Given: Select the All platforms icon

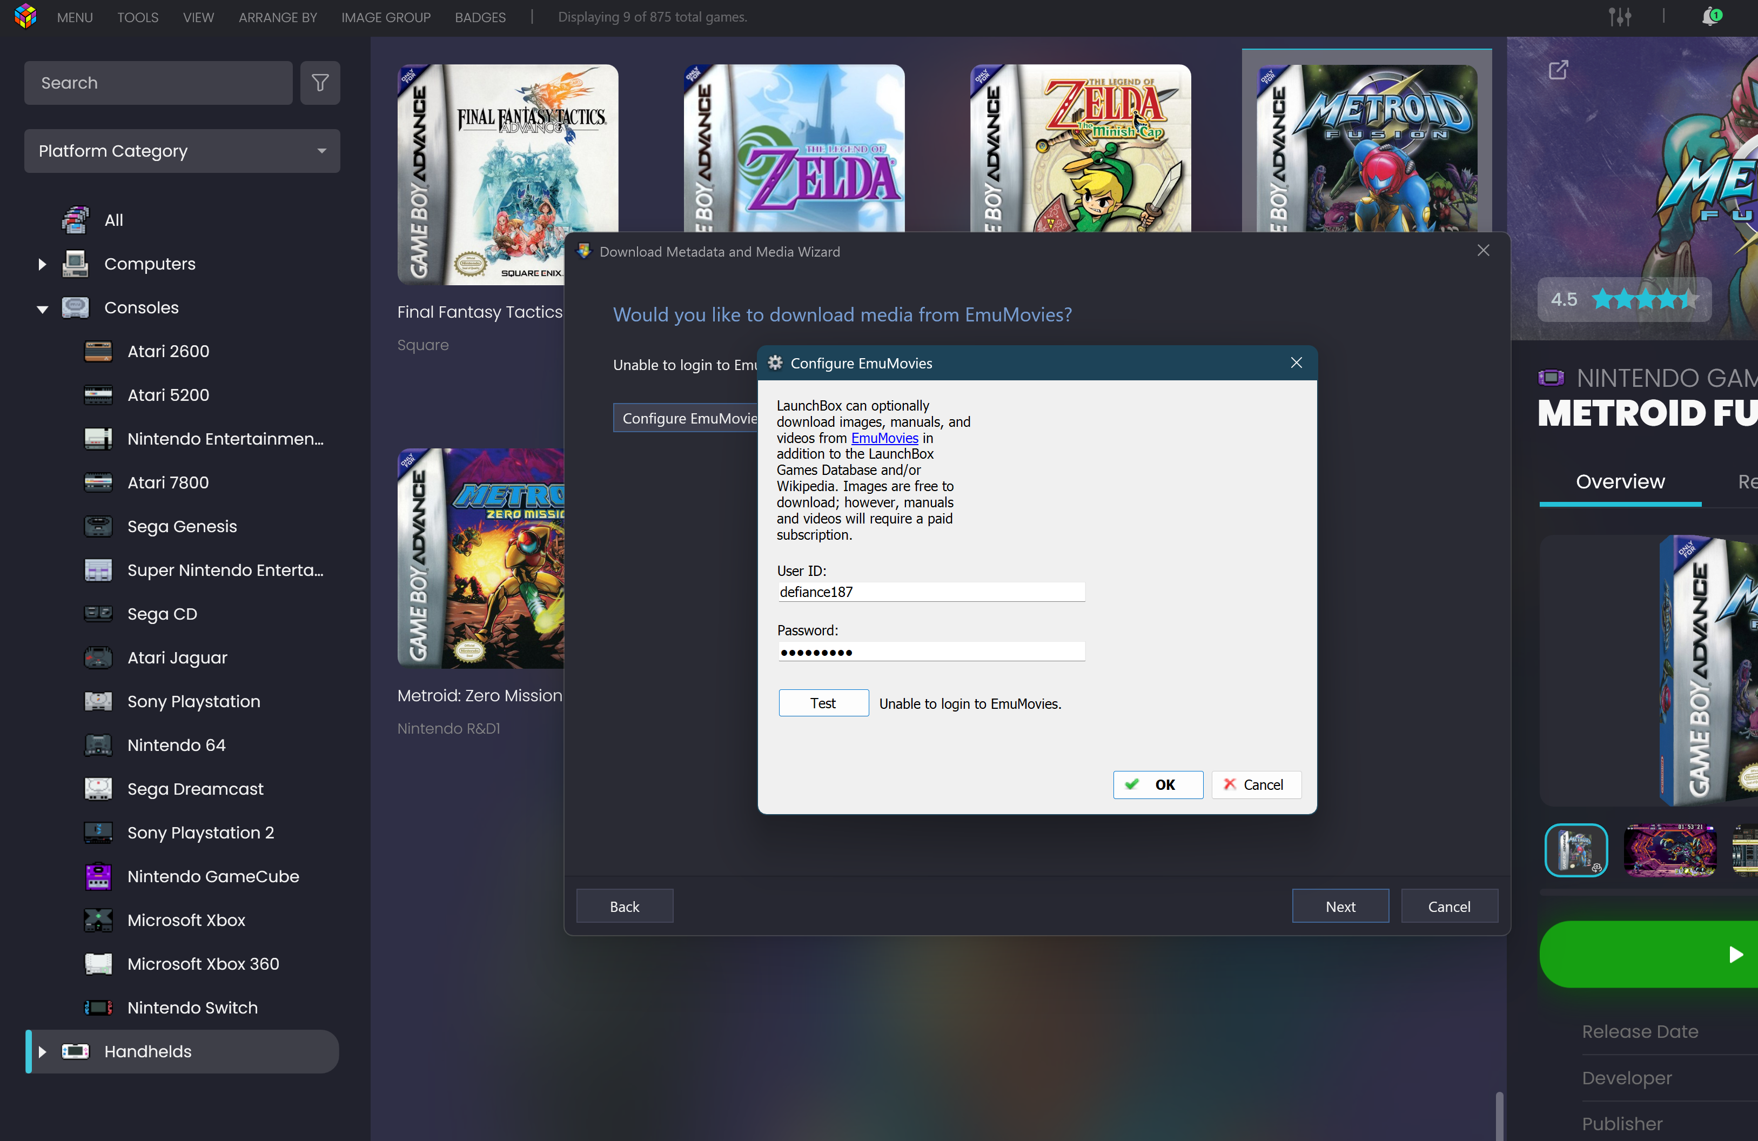Looking at the screenshot, I should 75,220.
